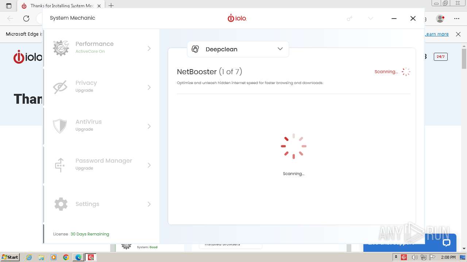Open Edge Settings and more menu
Image resolution: width=467 pixels, height=262 pixels.
click(457, 18)
